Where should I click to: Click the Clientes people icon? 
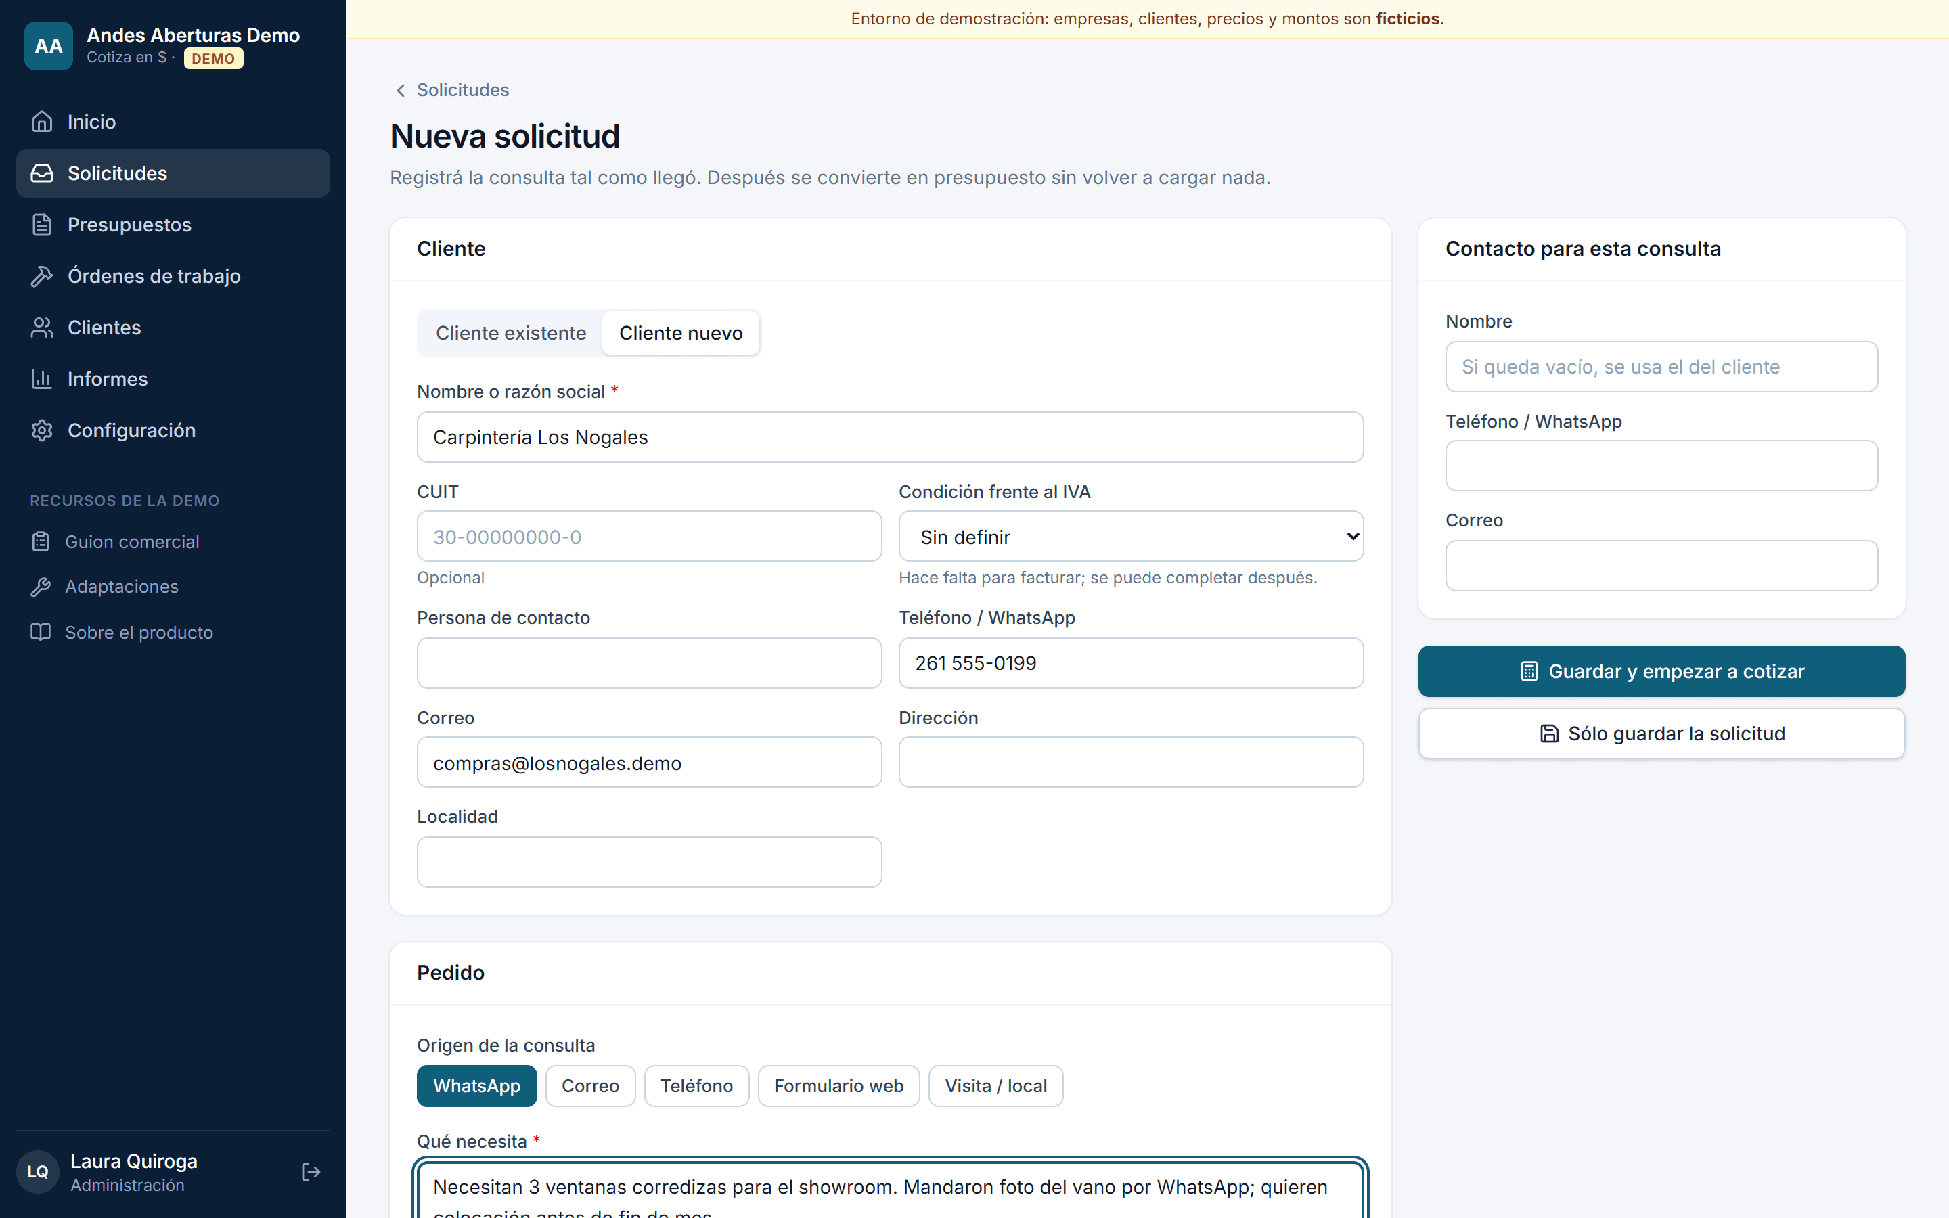tap(42, 328)
